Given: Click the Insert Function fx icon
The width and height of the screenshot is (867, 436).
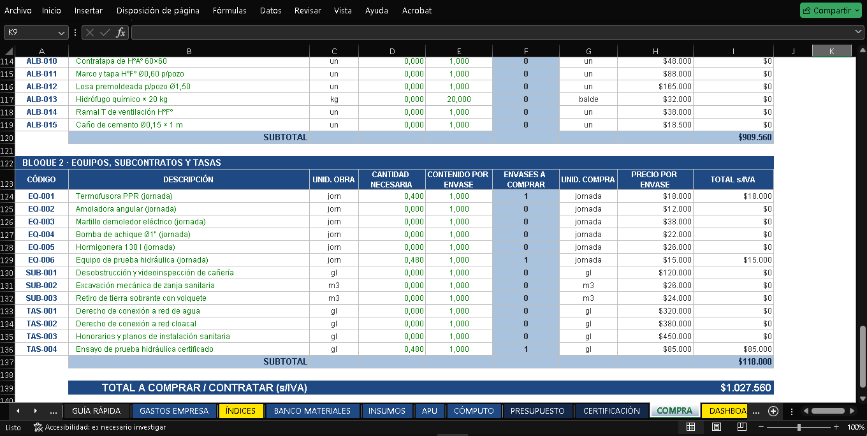Looking at the screenshot, I should pyautogui.click(x=120, y=33).
